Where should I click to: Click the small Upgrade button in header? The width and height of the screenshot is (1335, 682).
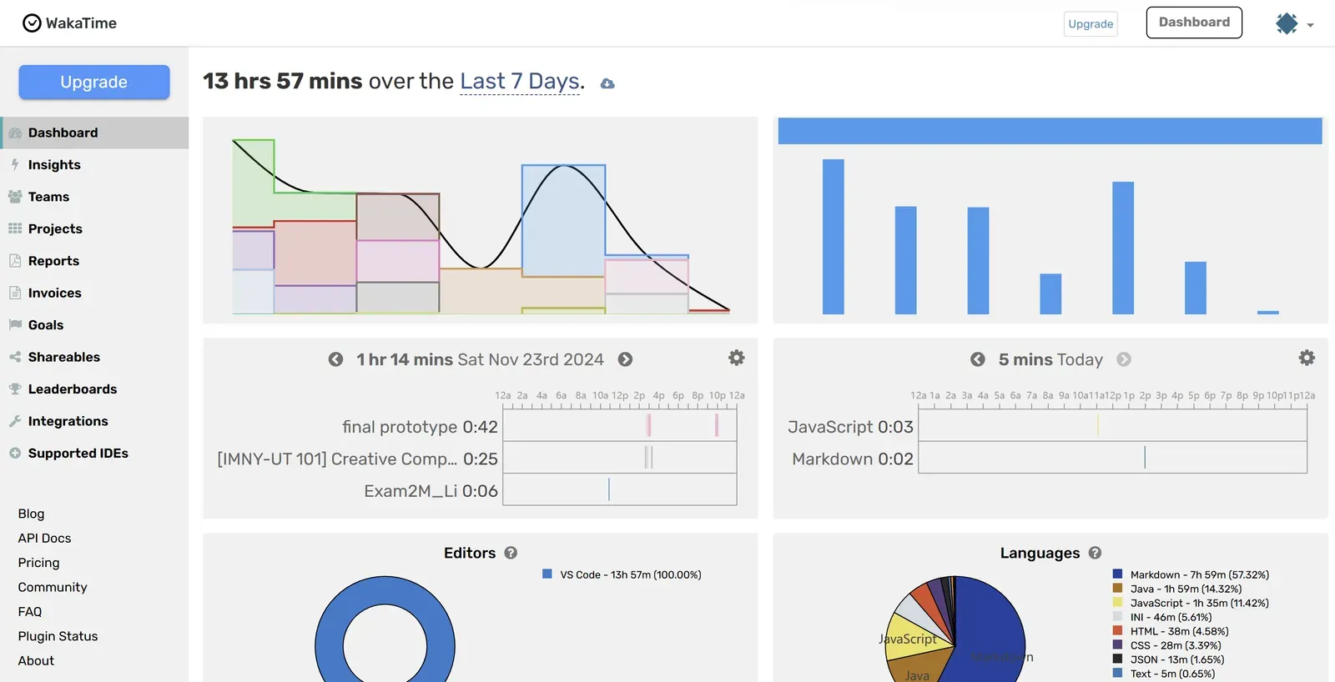(1091, 23)
